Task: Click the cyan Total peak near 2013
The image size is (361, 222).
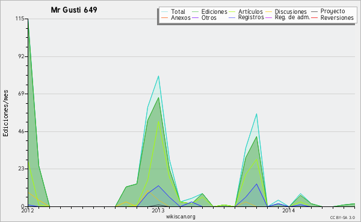Action: tap(158, 76)
